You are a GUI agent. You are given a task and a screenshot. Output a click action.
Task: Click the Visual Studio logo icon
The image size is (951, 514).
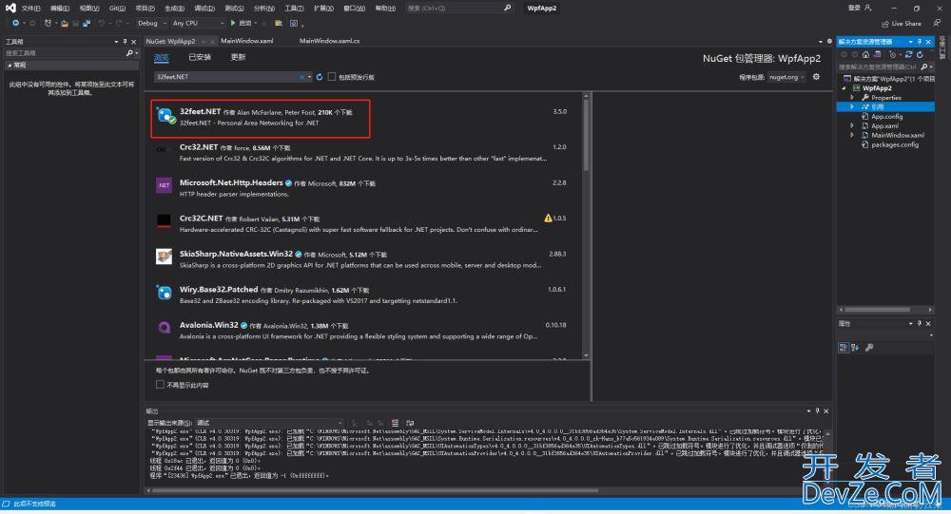(10, 8)
